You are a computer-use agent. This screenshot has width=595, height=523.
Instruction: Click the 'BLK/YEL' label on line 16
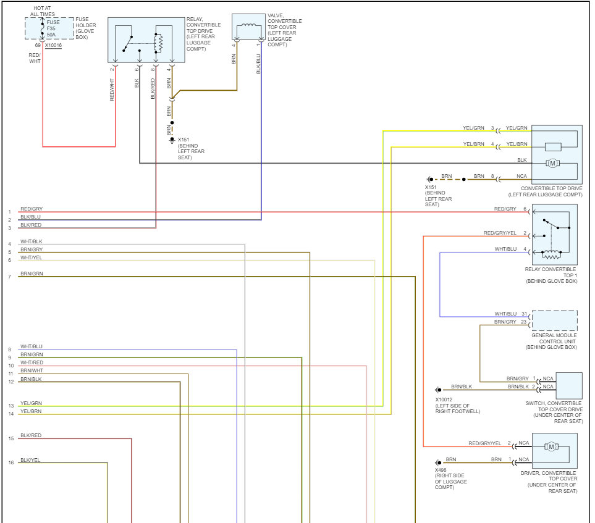(x=30, y=459)
